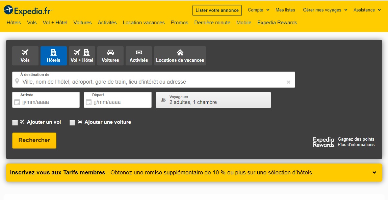
Task: Switch to the Vol + Hôtel tab
Action: pyautogui.click(x=82, y=56)
